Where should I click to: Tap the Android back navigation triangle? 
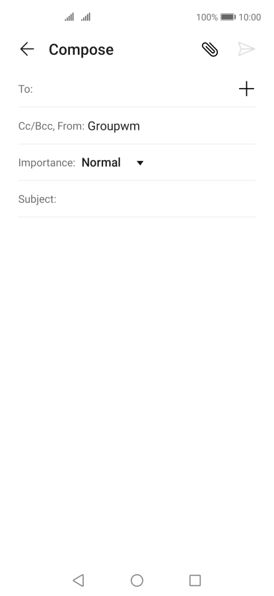79,580
